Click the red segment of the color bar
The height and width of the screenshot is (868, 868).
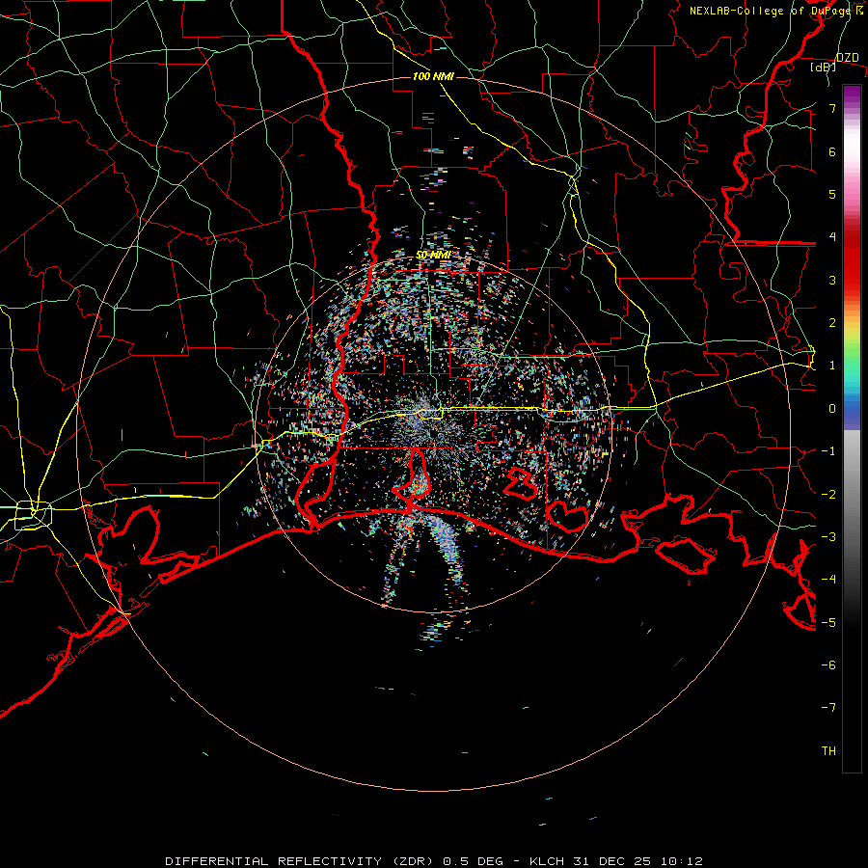coord(852,260)
